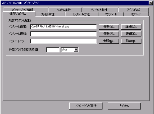Close the JP1/NETM/DM パッケージング dialog
This screenshot has height=114, width=154.
coord(151,3)
